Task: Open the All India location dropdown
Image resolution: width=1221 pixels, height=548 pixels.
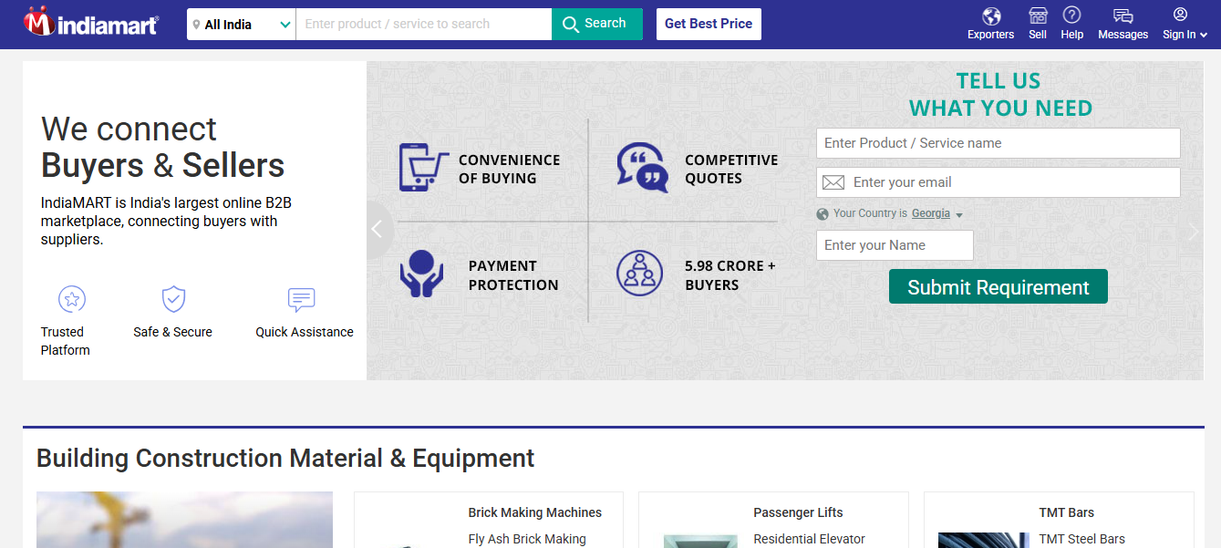Action: coord(240,24)
